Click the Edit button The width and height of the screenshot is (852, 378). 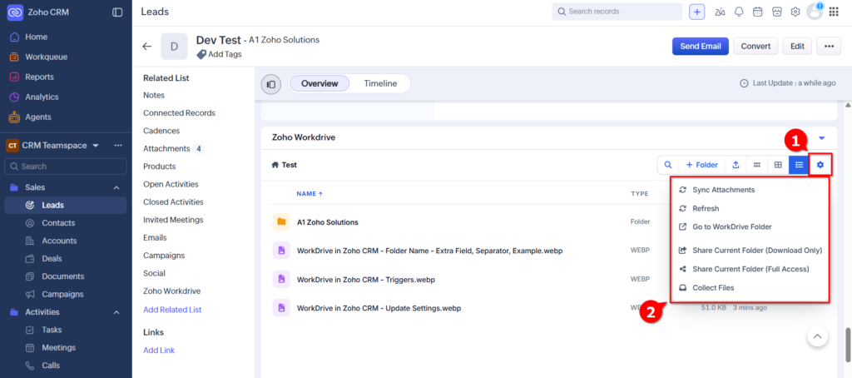point(797,47)
